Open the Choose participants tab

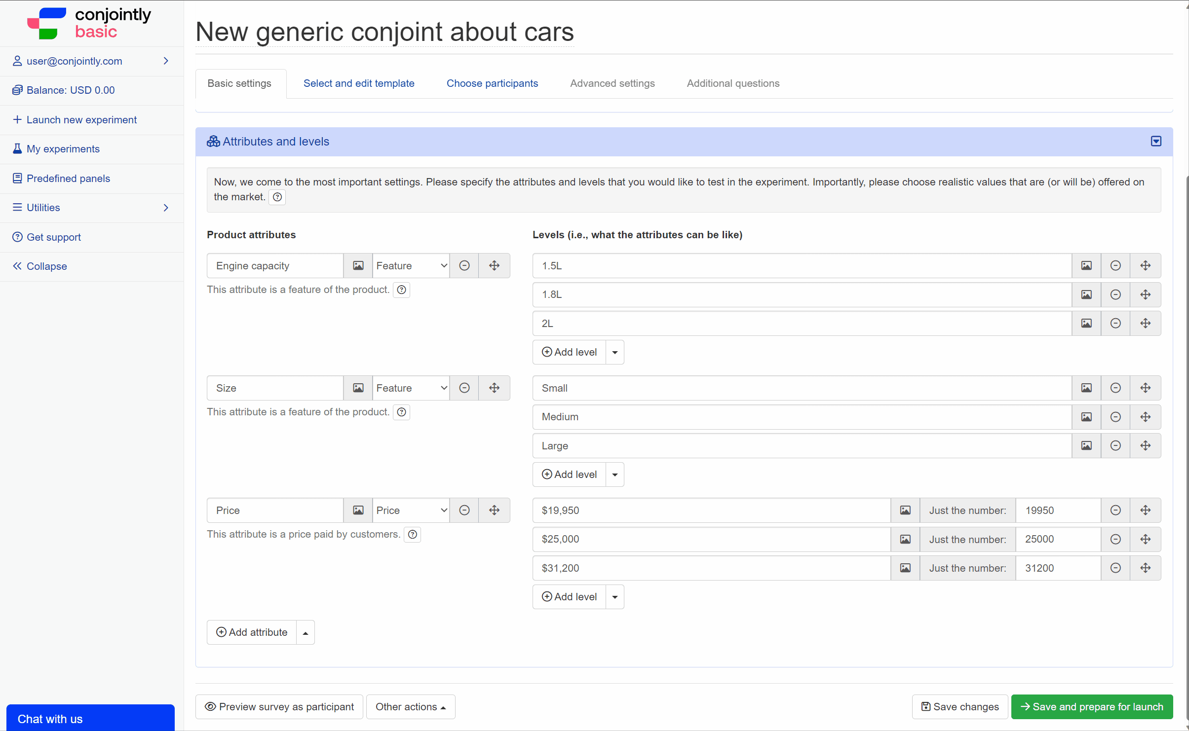[x=492, y=83]
